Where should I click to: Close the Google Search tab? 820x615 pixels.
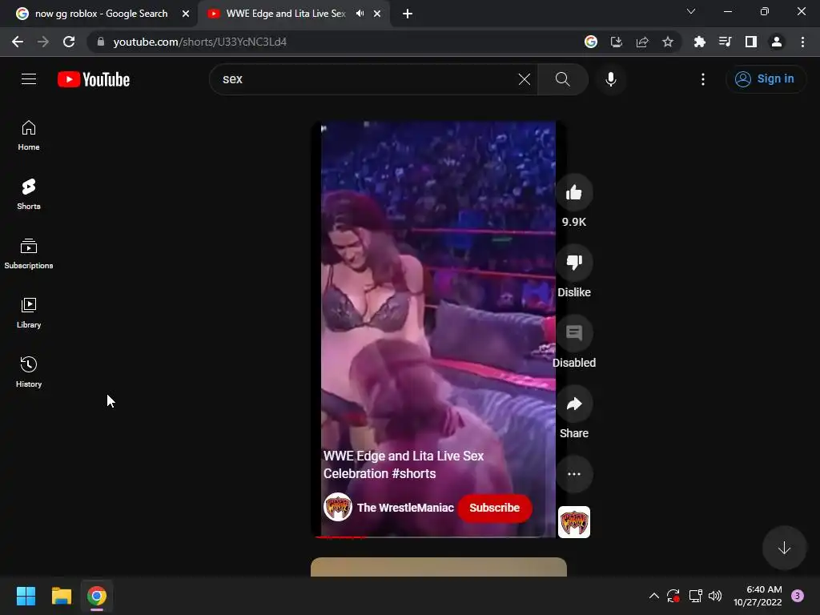(186, 14)
